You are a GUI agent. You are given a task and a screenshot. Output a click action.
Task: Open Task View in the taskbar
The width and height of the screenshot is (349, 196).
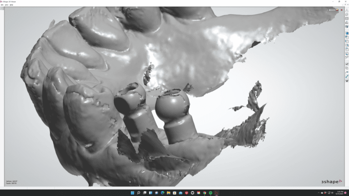coord(145,193)
